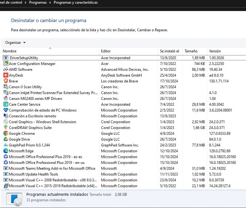Select the AMD Software icon

[6, 69]
